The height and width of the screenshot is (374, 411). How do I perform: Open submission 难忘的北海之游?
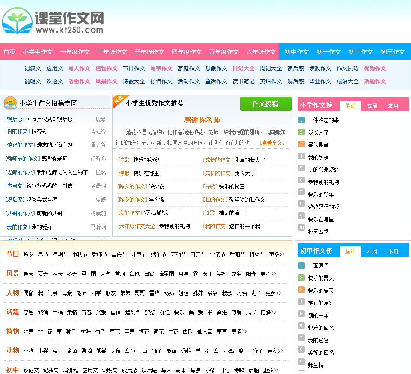coord(54,145)
